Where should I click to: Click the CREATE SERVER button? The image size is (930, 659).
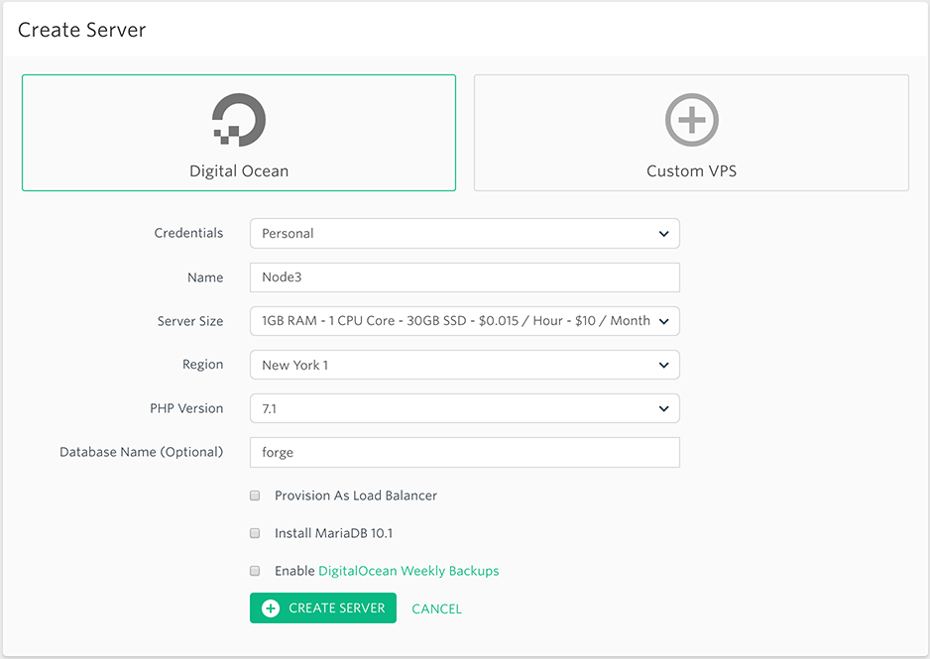(x=322, y=607)
